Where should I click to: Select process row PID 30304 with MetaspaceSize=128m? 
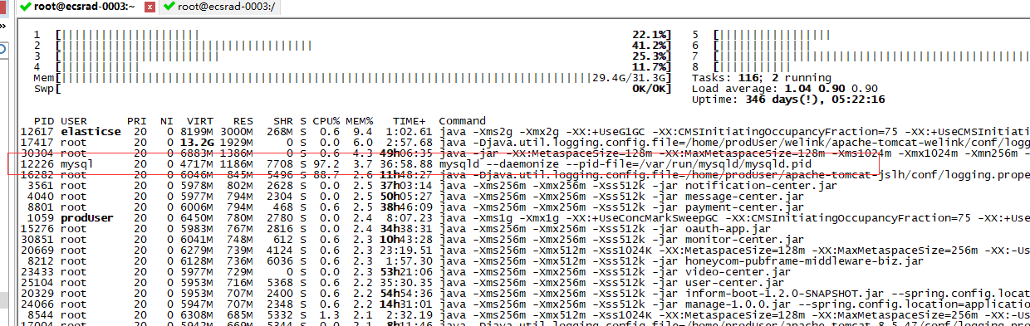(525, 153)
